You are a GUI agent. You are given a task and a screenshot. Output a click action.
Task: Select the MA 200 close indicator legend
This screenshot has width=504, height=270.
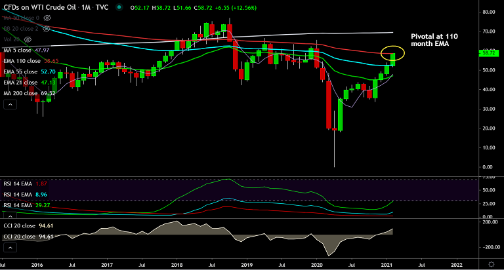coord(30,94)
